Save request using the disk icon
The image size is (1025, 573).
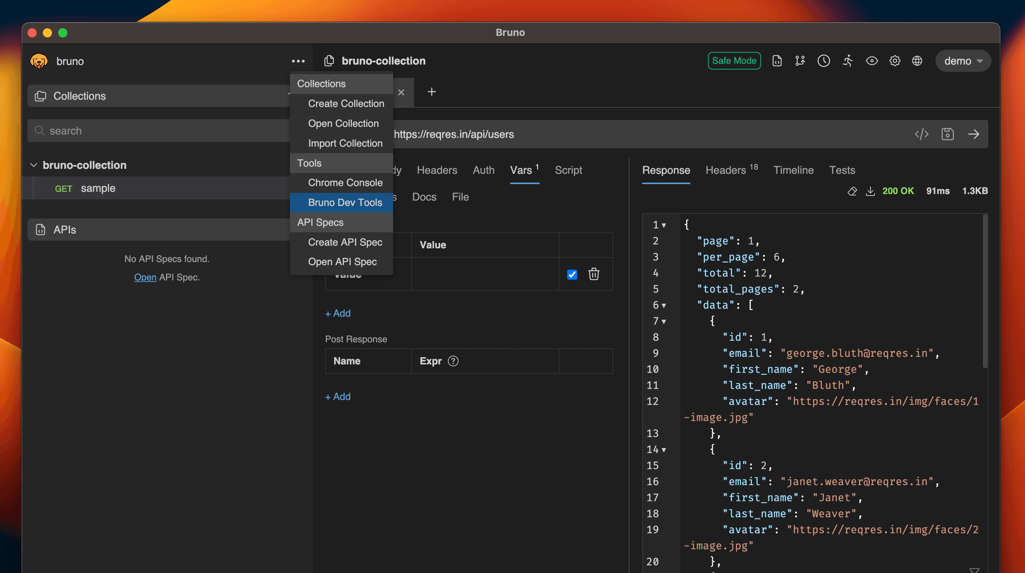947,134
